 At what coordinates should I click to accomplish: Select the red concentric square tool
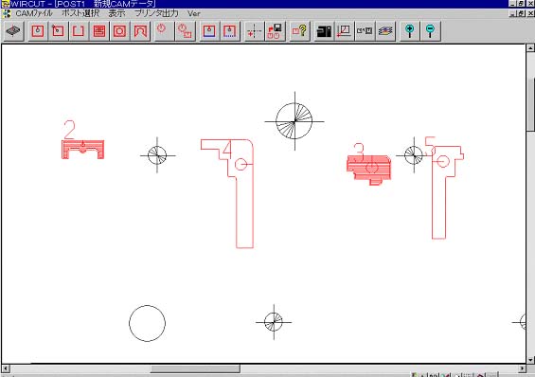point(119,31)
